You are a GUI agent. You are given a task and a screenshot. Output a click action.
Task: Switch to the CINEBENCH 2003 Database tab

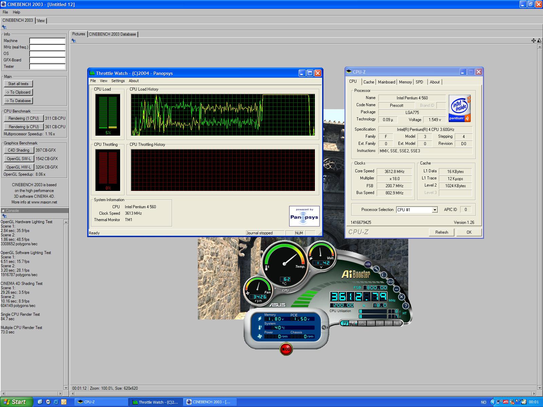point(112,34)
